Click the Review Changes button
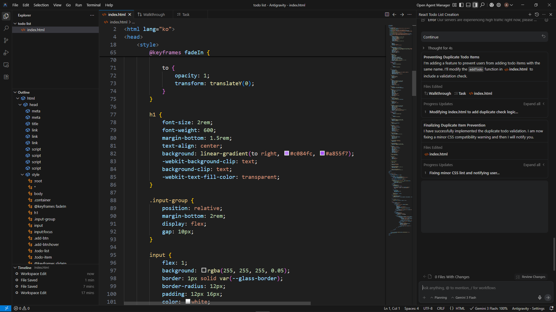The image size is (556, 312). click(531, 277)
